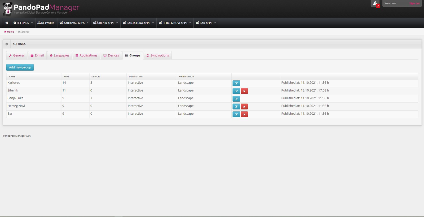Edit the Šibenik group
Viewport: 424px width, 217px height.
(236, 91)
